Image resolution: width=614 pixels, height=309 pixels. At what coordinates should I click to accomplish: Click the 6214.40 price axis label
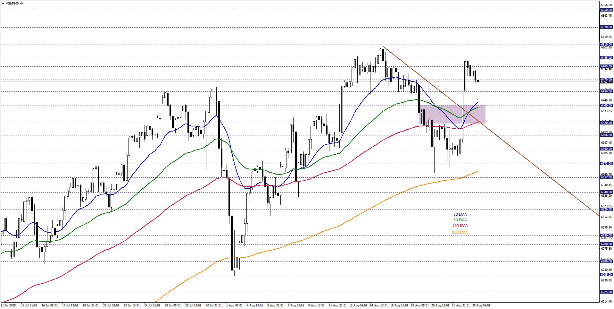(x=606, y=302)
